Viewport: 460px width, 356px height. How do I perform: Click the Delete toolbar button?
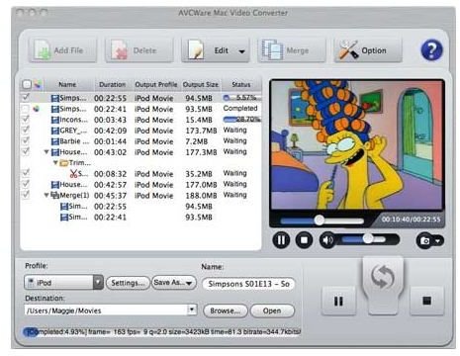(x=139, y=50)
